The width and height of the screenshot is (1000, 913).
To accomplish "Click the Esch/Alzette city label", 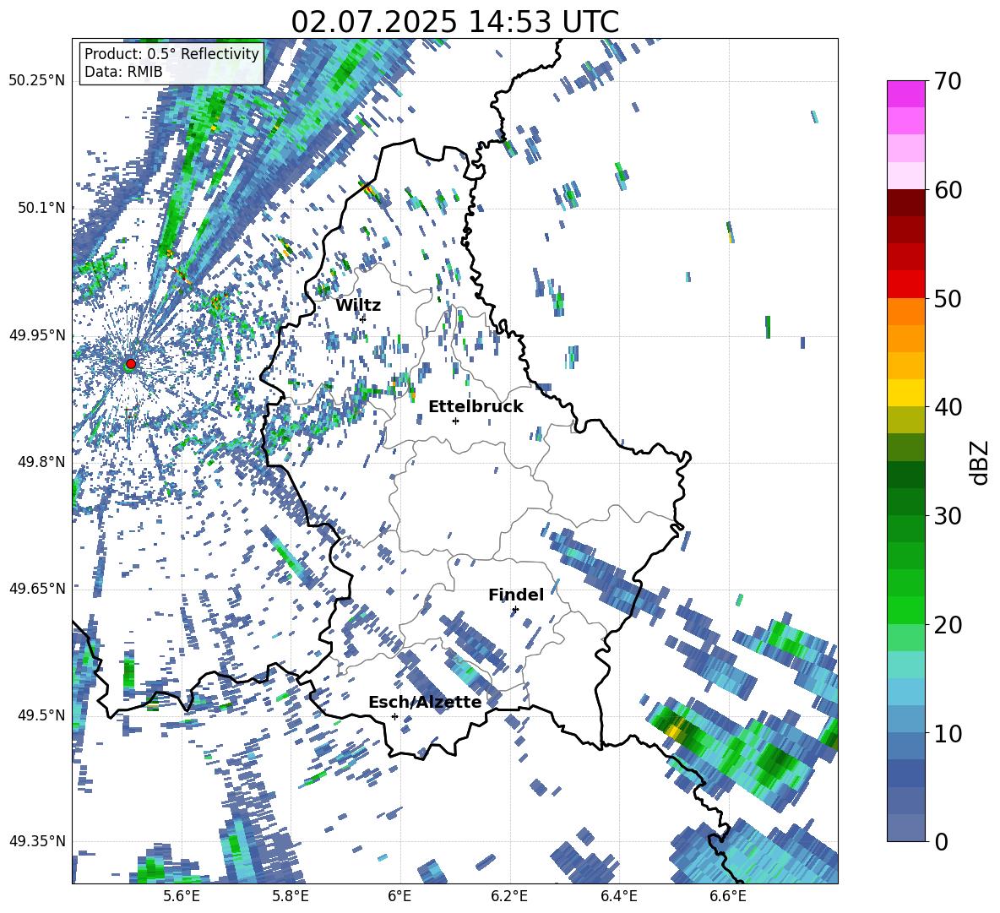I will (425, 702).
